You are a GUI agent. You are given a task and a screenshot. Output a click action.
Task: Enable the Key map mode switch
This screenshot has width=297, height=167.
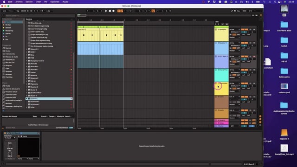[238, 11]
